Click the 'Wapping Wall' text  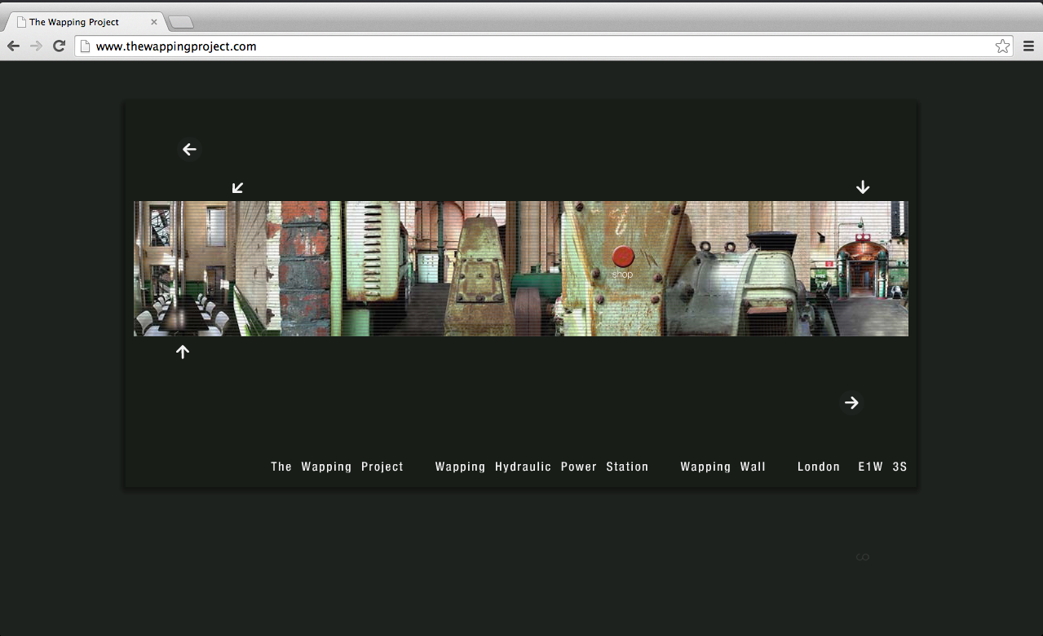tap(723, 467)
